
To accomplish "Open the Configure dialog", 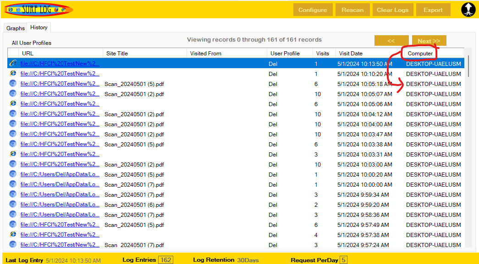I will pyautogui.click(x=313, y=9).
